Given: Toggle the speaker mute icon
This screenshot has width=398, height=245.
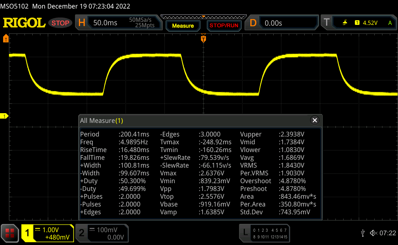Looking at the screenshot, I should click(373, 233).
